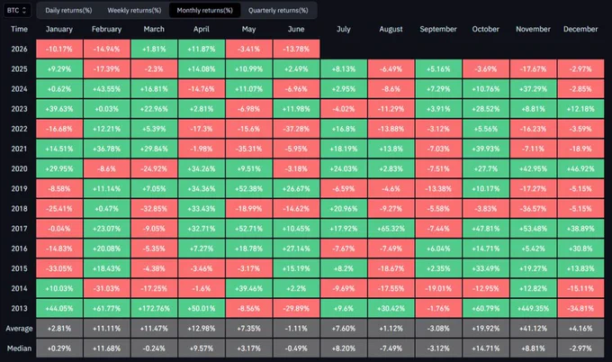Select the 2021 row label
The image size is (612, 362).
click(x=19, y=149)
